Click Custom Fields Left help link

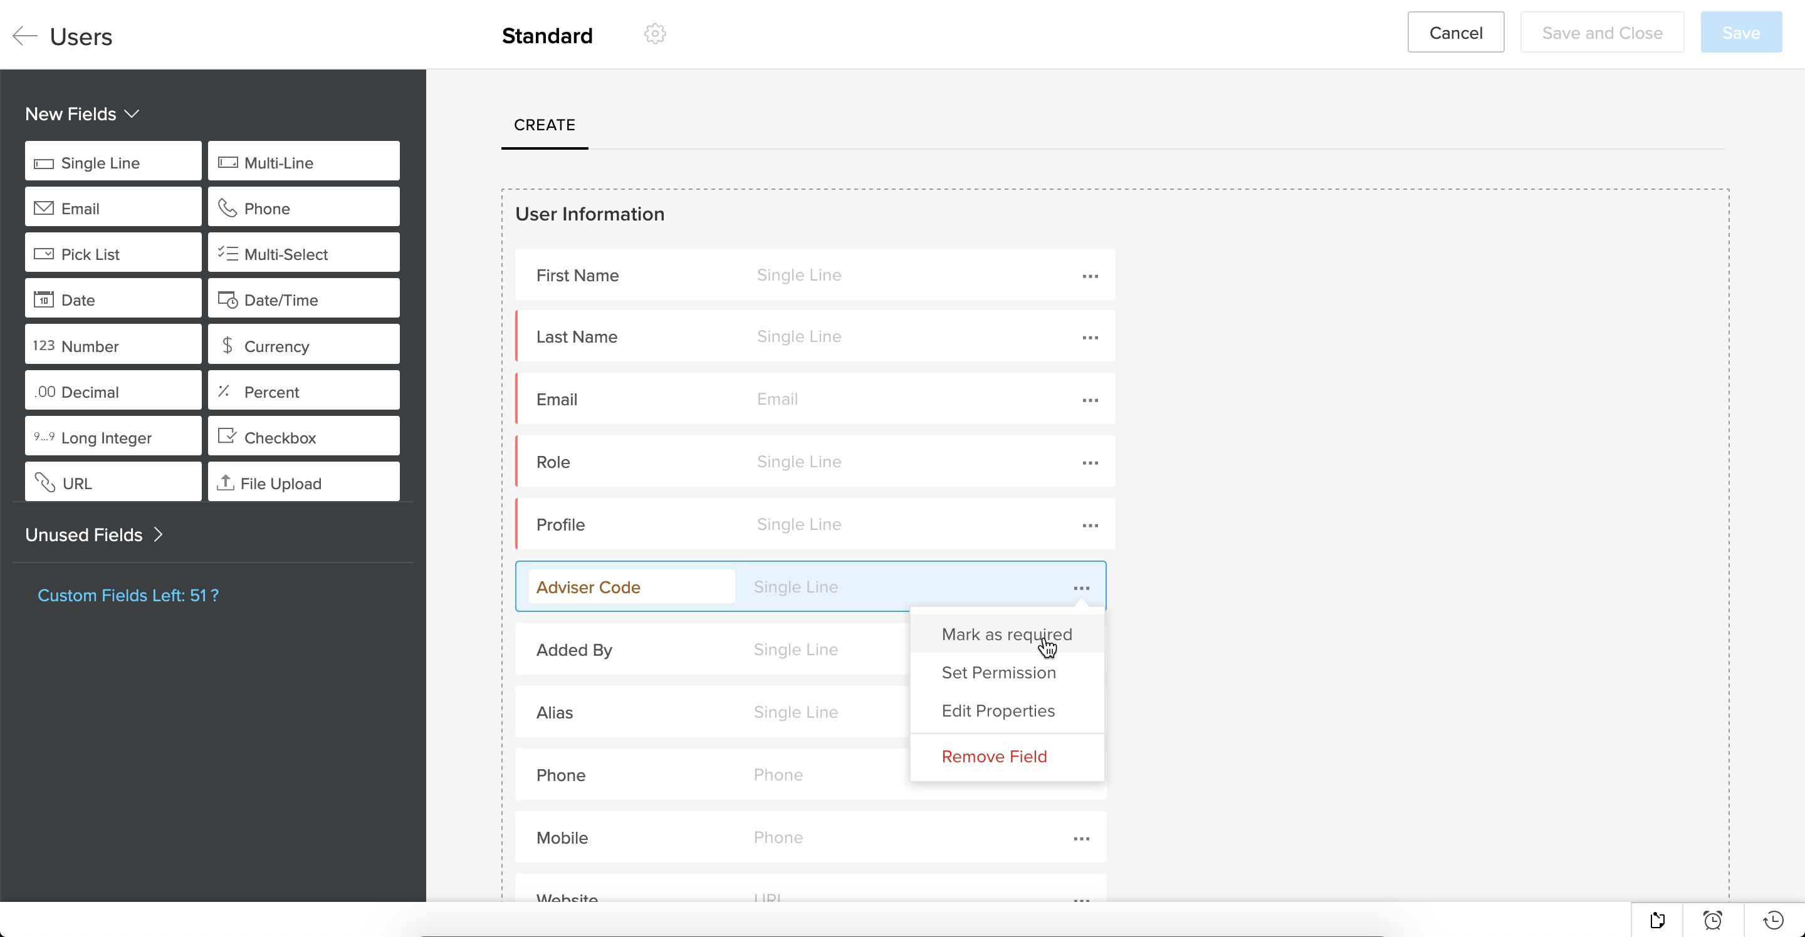click(x=127, y=595)
